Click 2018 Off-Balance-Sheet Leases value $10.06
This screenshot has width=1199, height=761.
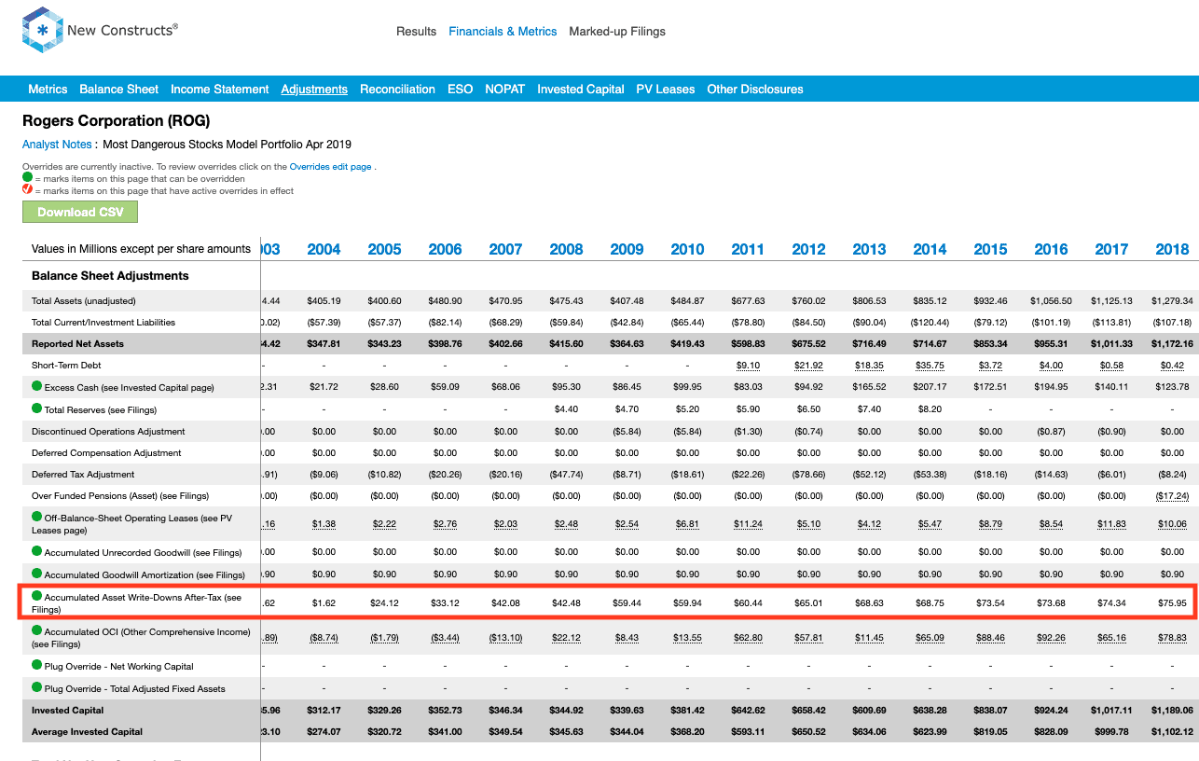[1172, 524]
